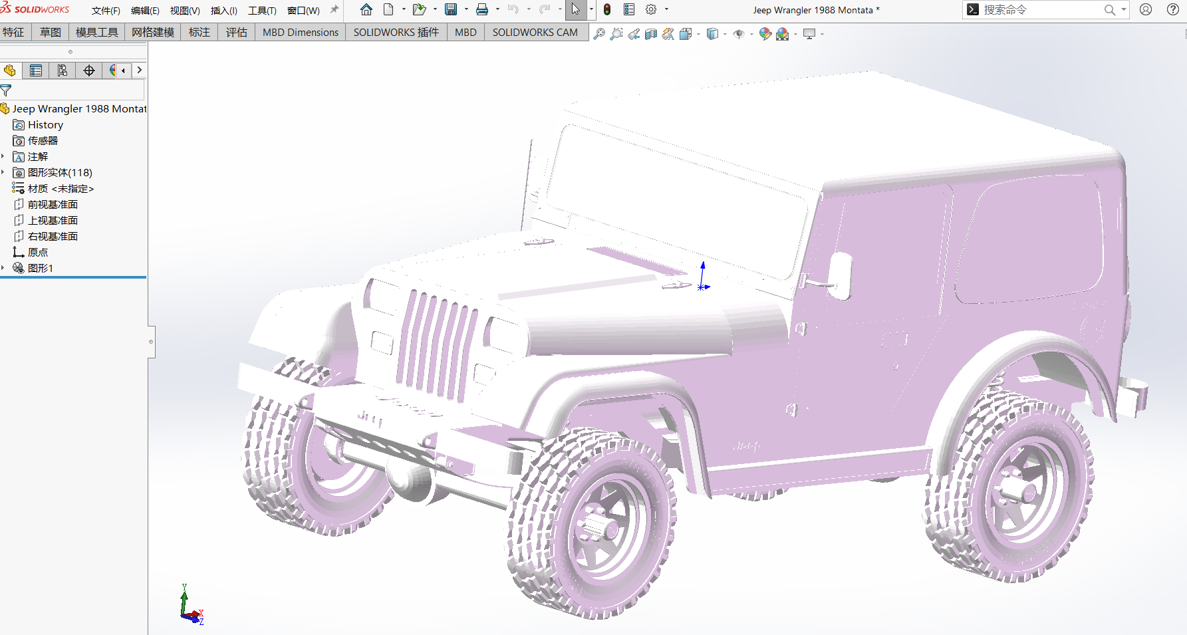Viewport: 1187px width, 635px height.
Task: Pin the menu bar with pushpin
Action: [x=334, y=9]
